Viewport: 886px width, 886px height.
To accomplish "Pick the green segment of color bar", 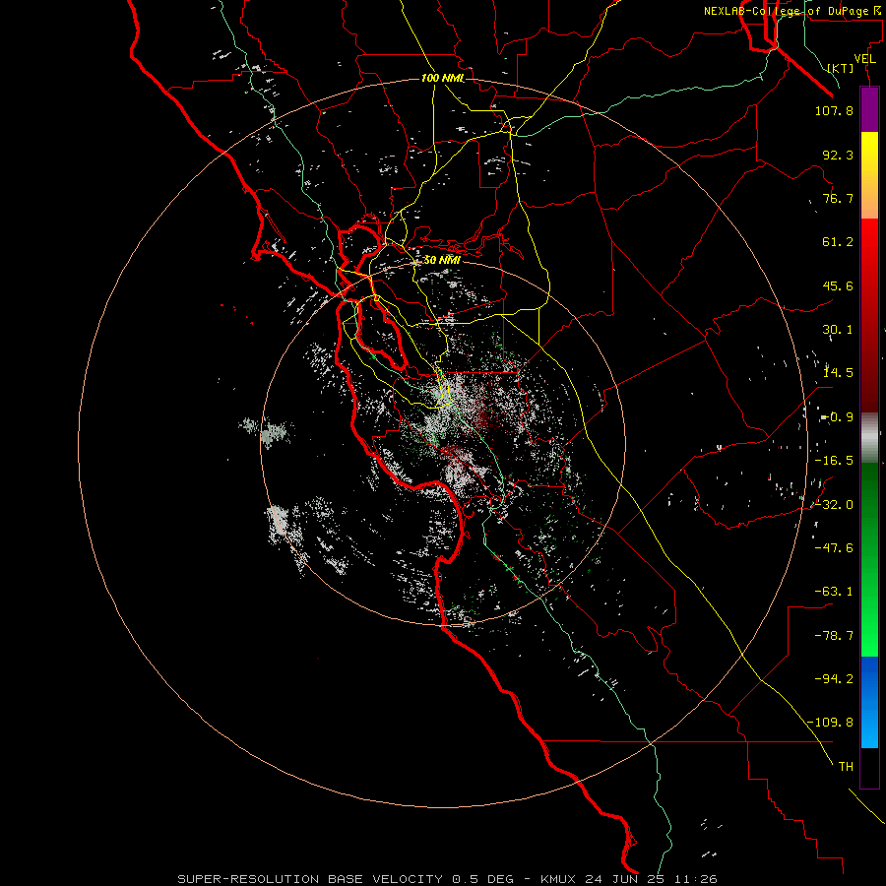I will point(869,559).
